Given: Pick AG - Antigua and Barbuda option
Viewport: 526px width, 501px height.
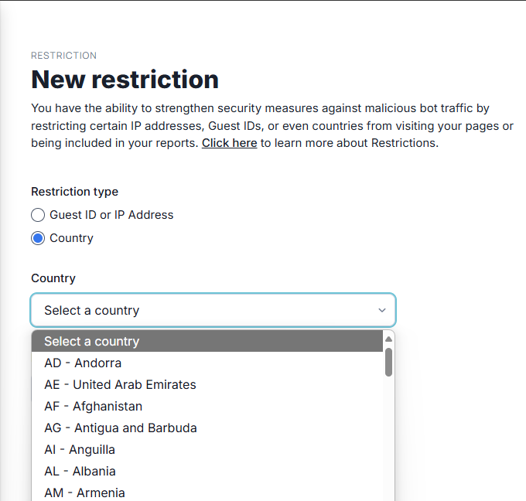Looking at the screenshot, I should (x=207, y=428).
